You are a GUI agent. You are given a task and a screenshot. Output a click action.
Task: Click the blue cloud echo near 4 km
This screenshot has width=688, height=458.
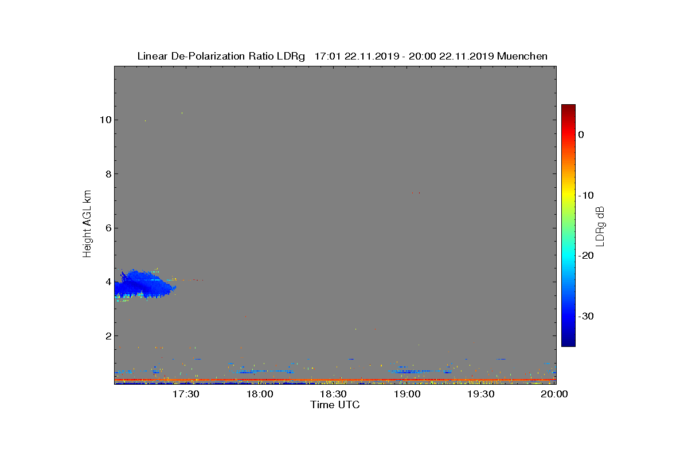click(x=143, y=284)
